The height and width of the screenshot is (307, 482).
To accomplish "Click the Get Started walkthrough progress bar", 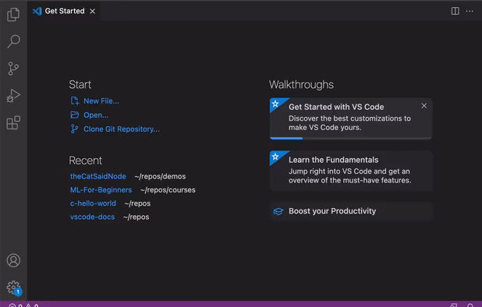I will (351, 138).
